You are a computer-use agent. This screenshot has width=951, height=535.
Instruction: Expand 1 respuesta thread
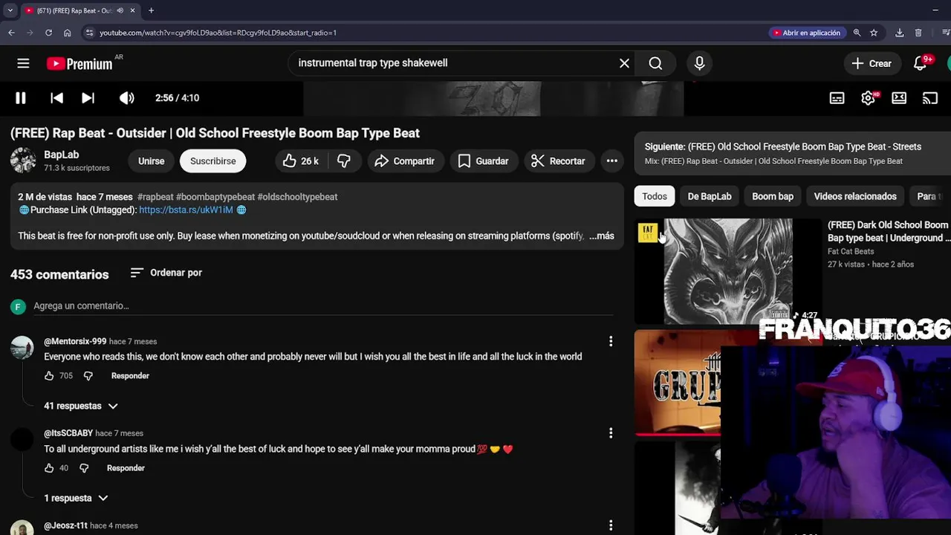click(x=76, y=499)
